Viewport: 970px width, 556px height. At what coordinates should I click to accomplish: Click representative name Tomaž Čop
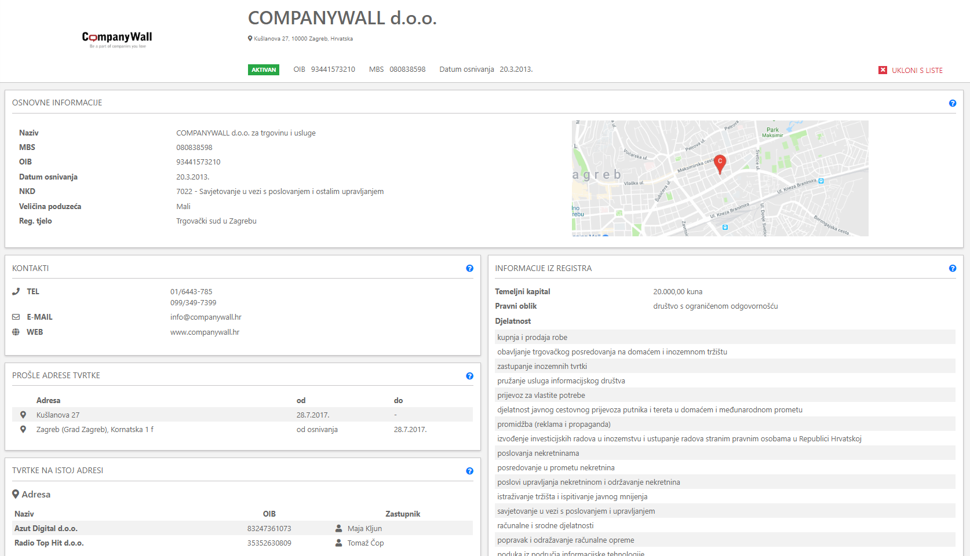point(366,543)
